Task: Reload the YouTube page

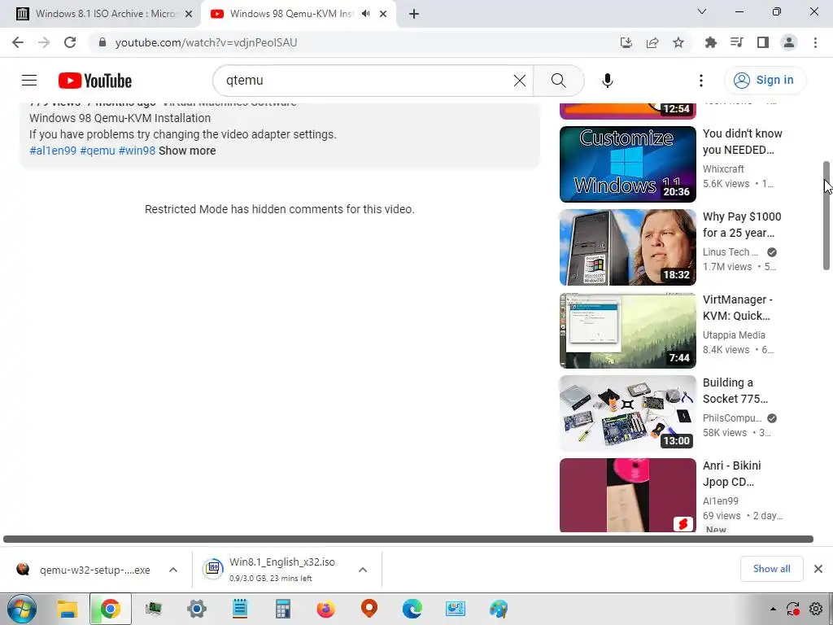Action: click(70, 42)
